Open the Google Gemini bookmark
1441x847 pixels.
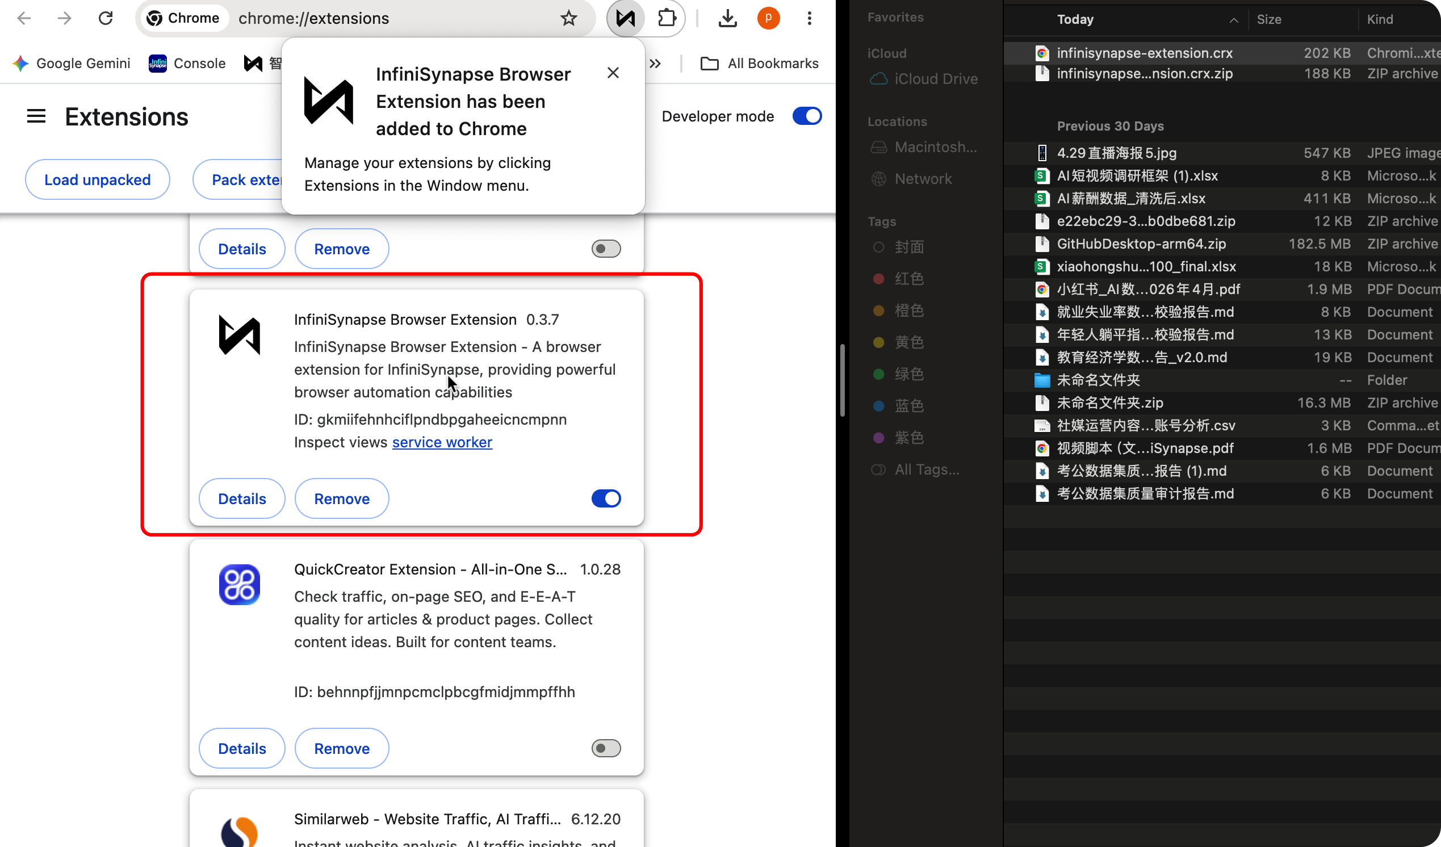(x=72, y=63)
